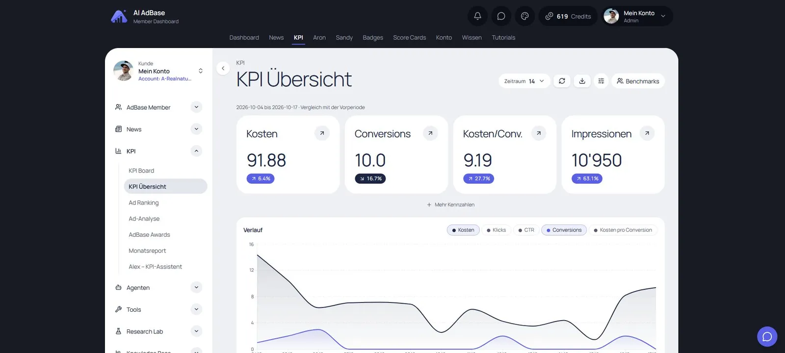This screenshot has width=785, height=353.
Task: Open KPI Board in the sidebar
Action: pos(165,171)
